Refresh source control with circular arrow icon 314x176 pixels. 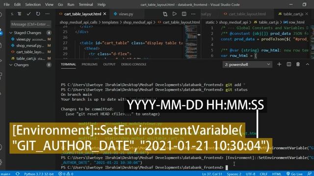click(38, 14)
